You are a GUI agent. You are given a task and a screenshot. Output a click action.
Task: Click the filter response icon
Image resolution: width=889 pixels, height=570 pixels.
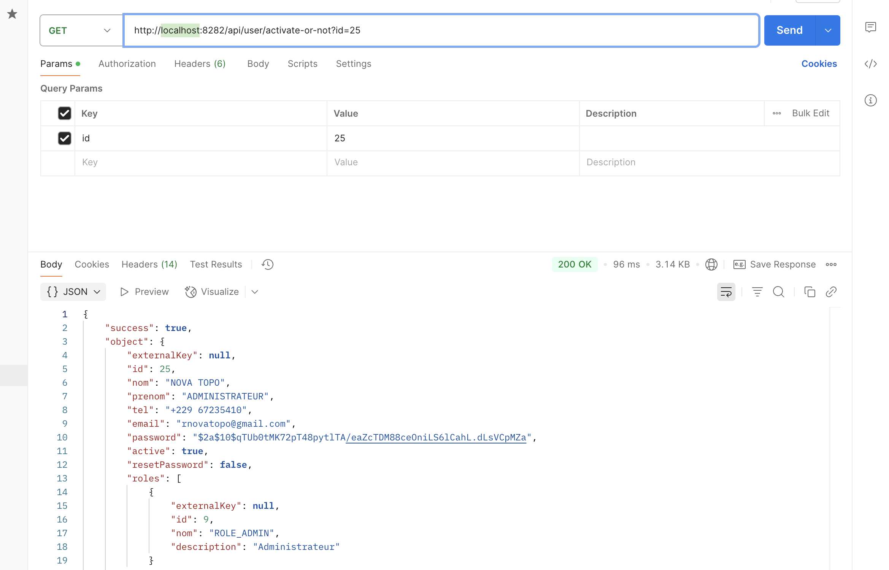(x=757, y=292)
